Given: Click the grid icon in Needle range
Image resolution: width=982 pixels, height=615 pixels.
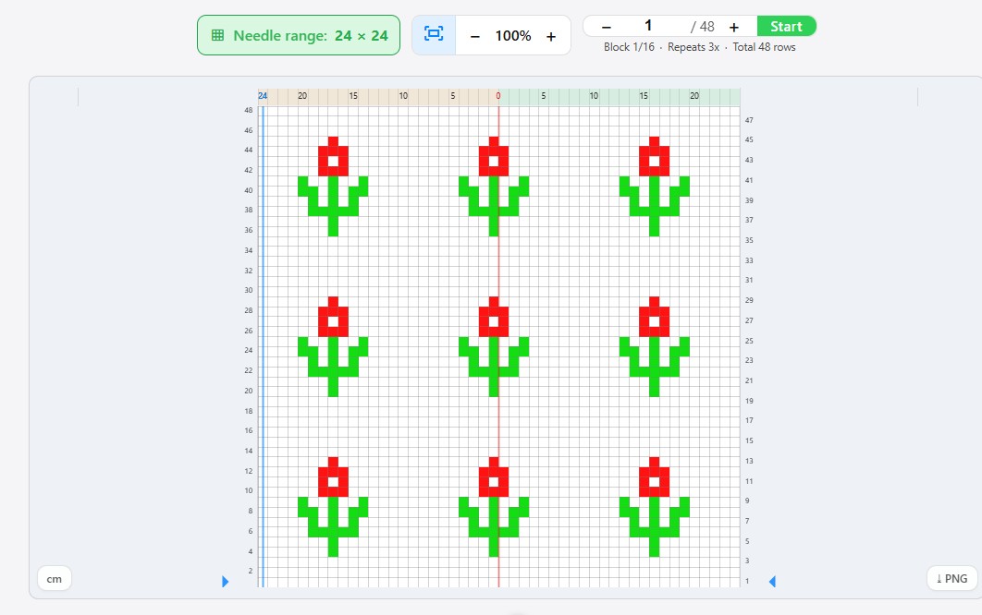Looking at the screenshot, I should pyautogui.click(x=217, y=35).
